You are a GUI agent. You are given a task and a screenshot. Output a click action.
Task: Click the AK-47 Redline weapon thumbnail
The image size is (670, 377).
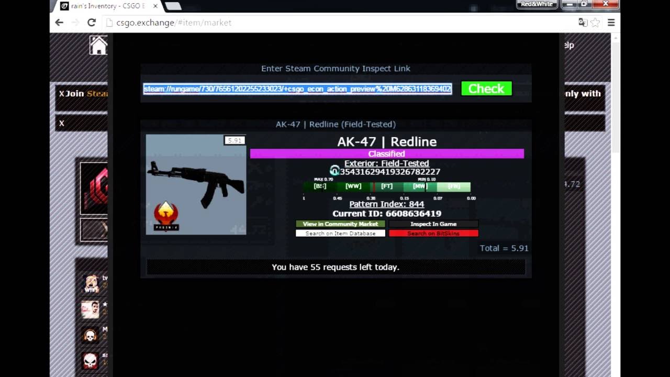click(x=196, y=184)
